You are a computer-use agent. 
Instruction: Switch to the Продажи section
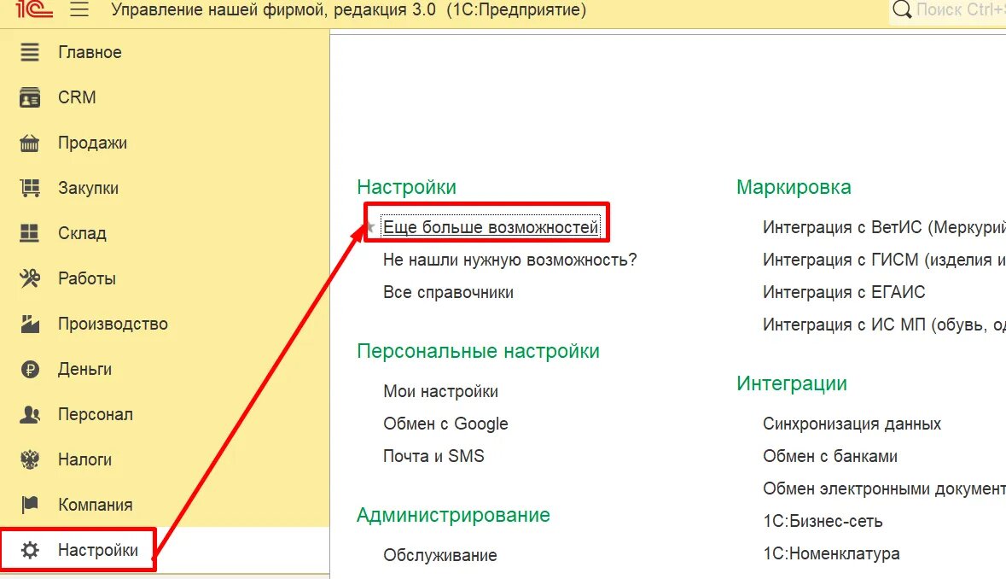(92, 143)
